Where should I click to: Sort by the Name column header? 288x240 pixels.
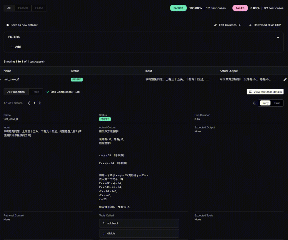7,71
